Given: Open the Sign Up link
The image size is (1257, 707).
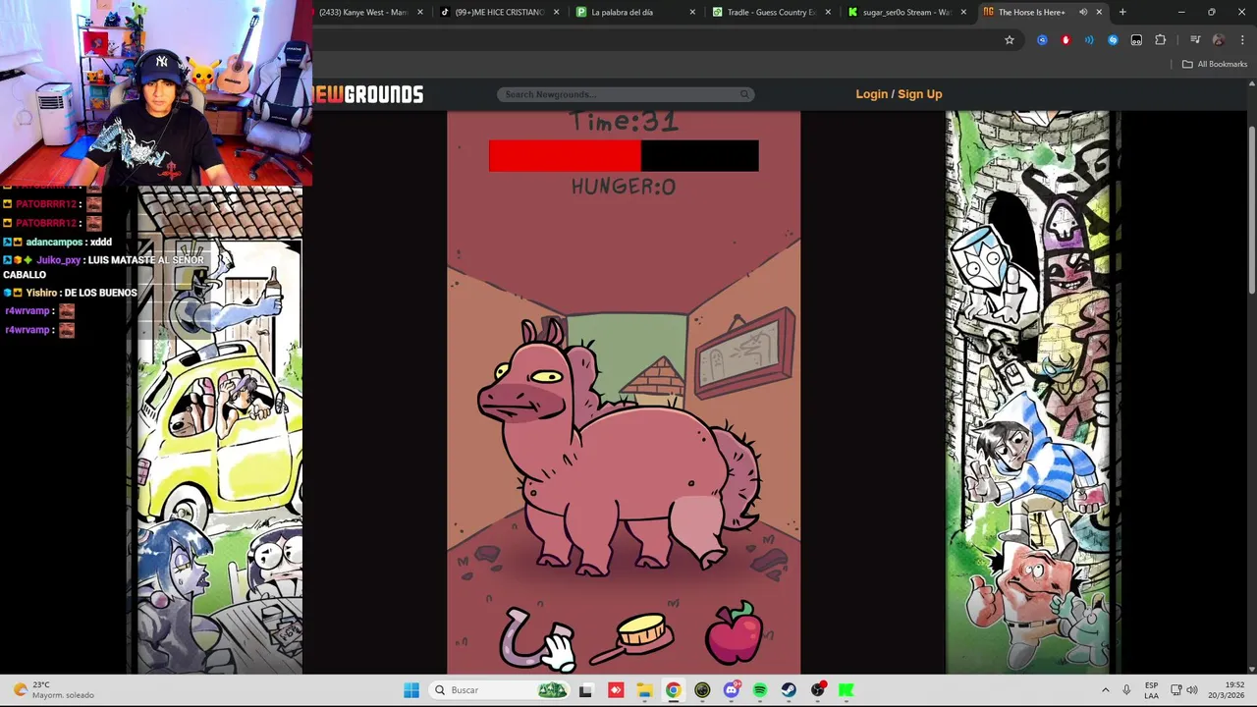Looking at the screenshot, I should pos(919,94).
